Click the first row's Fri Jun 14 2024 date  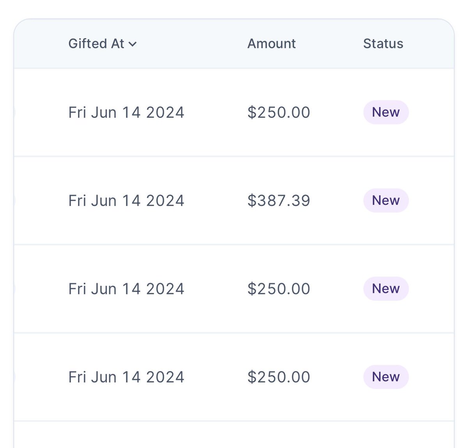(126, 112)
